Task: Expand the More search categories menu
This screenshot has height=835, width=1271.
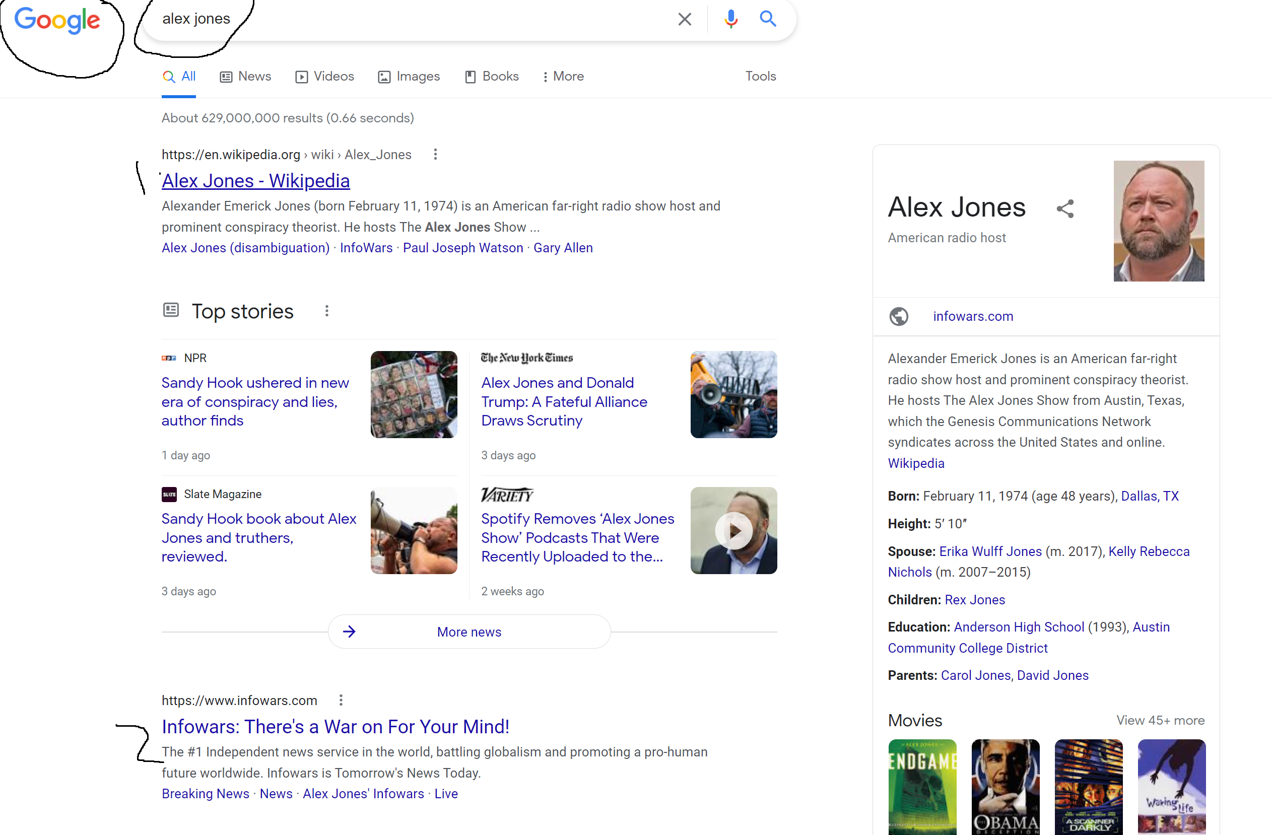Action: click(x=563, y=77)
